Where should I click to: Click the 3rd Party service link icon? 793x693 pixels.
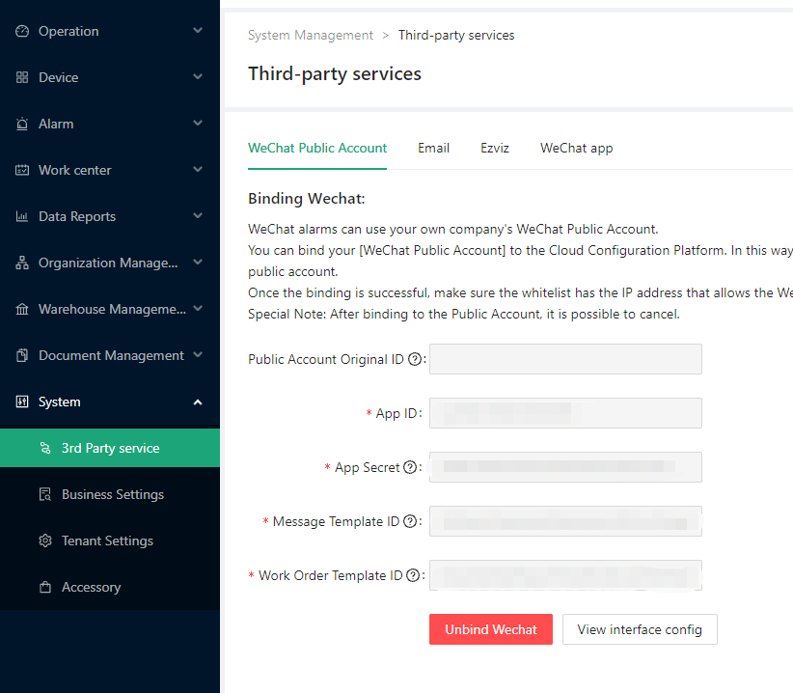pyautogui.click(x=45, y=448)
